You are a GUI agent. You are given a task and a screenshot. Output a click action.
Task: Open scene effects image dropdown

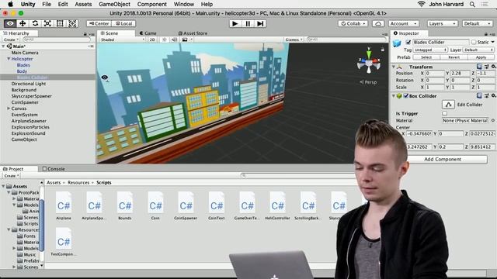coord(187,40)
